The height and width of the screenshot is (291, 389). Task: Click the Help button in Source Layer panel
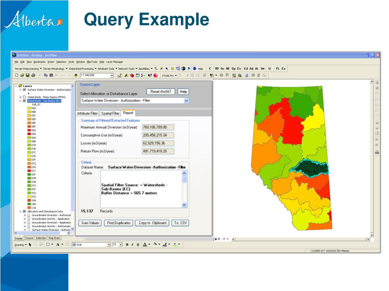click(183, 92)
